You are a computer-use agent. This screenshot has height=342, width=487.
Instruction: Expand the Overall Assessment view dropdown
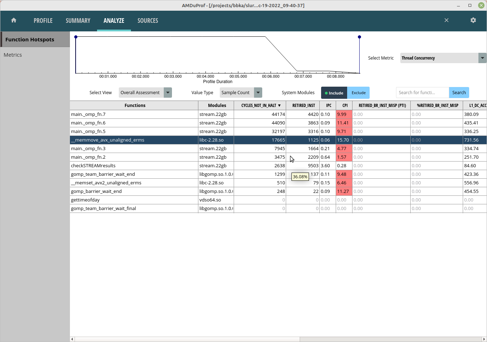coord(168,93)
